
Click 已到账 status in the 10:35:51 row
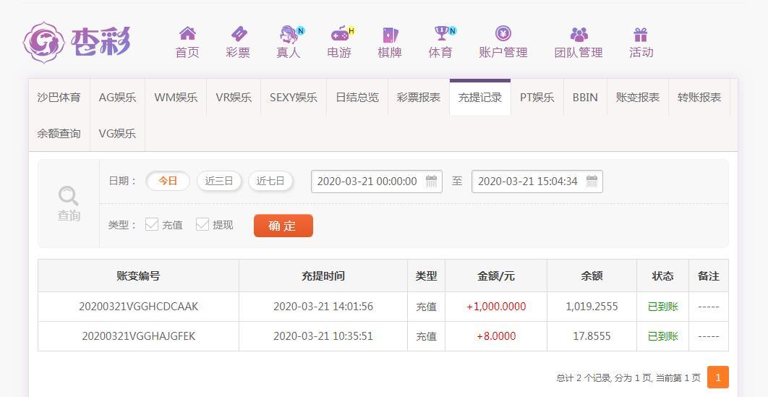pyautogui.click(x=662, y=336)
